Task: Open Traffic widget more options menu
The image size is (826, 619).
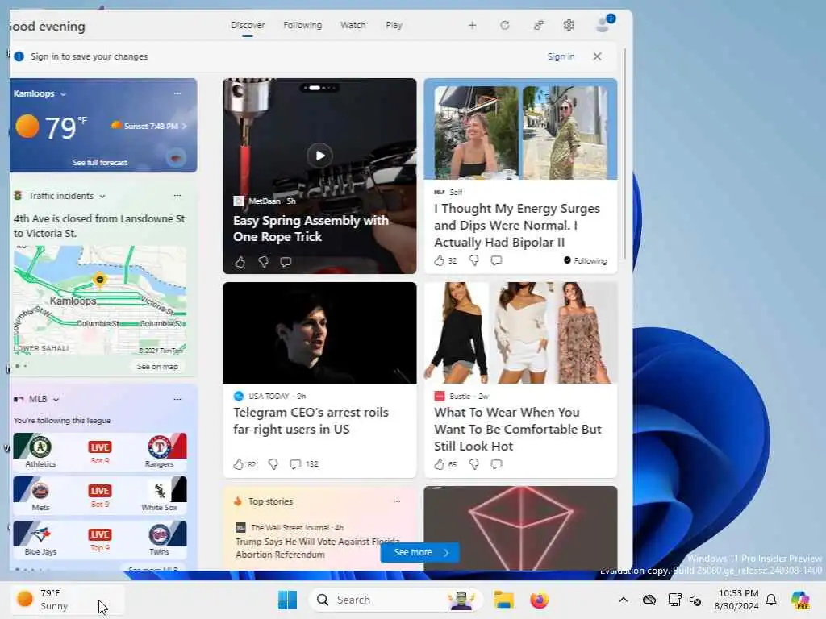Action: pos(177,196)
